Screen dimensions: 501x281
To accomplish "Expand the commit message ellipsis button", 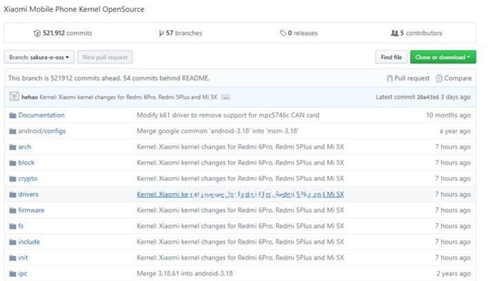I will [225, 97].
